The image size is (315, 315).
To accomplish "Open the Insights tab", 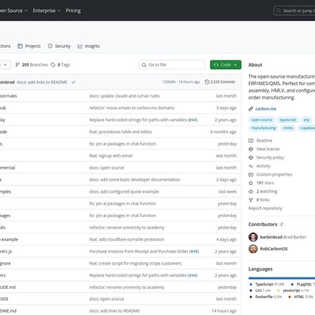I will pyautogui.click(x=88, y=46).
